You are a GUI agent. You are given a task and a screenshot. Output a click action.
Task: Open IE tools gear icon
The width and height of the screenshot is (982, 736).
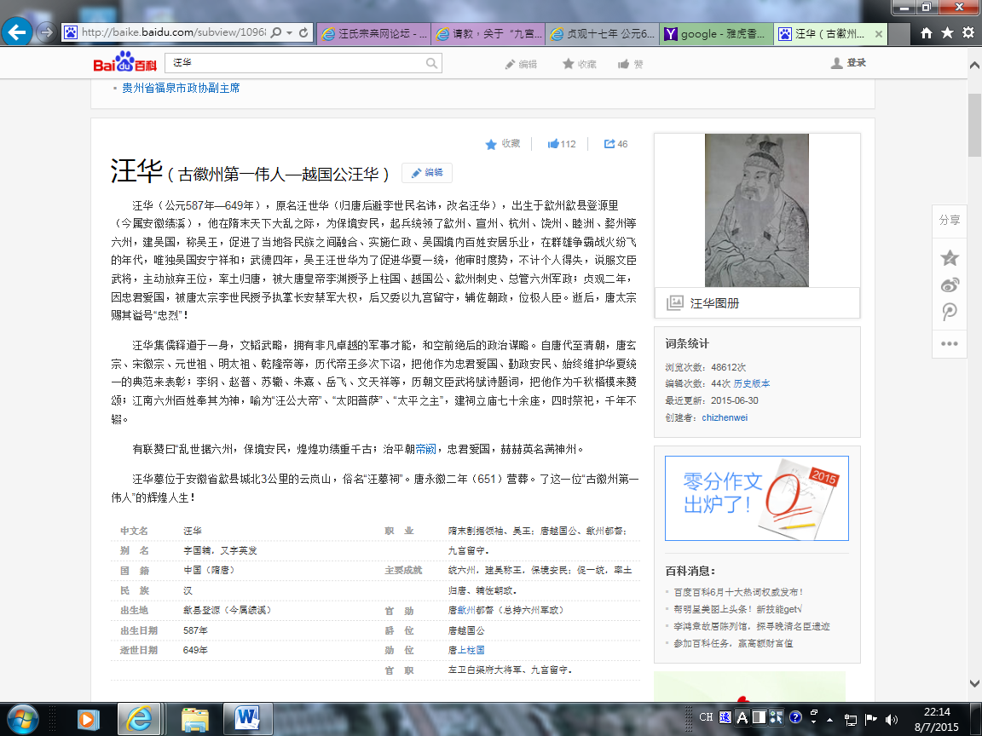(x=968, y=33)
